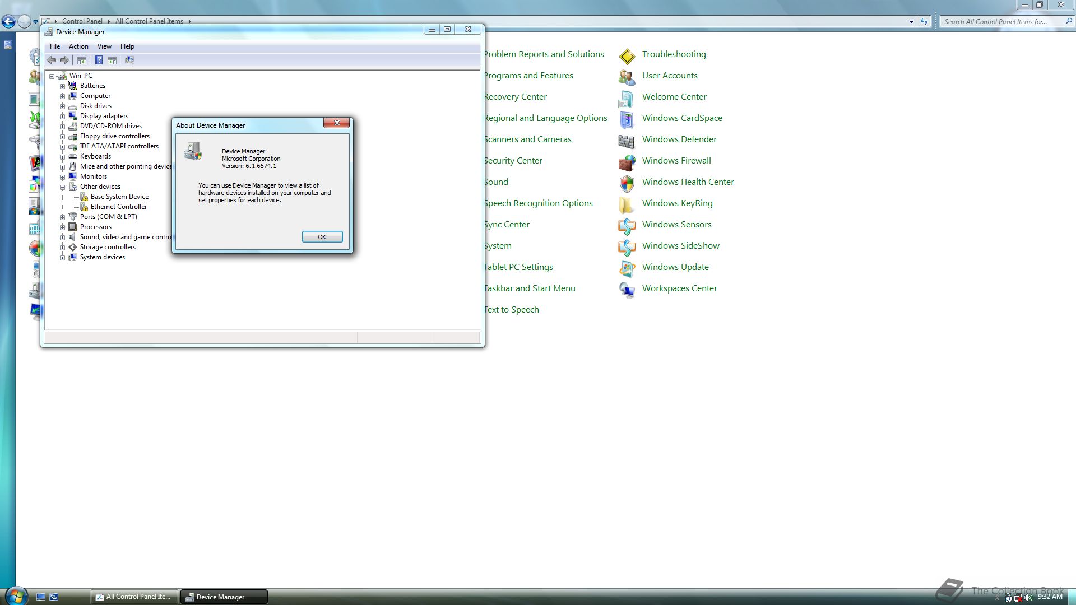Expand the DVD/CD-ROM drives node

(63, 127)
